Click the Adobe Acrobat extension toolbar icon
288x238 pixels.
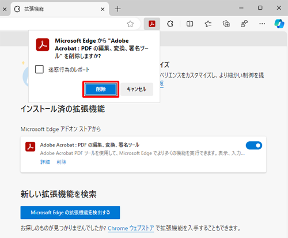152,24
